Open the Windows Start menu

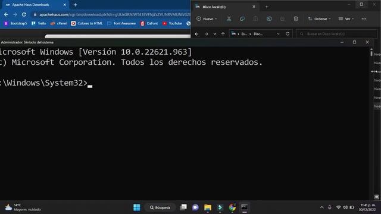137,207
